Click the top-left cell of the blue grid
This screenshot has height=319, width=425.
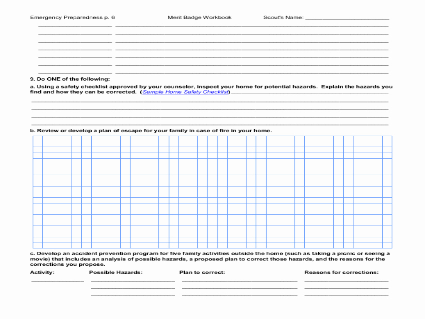[38, 141]
